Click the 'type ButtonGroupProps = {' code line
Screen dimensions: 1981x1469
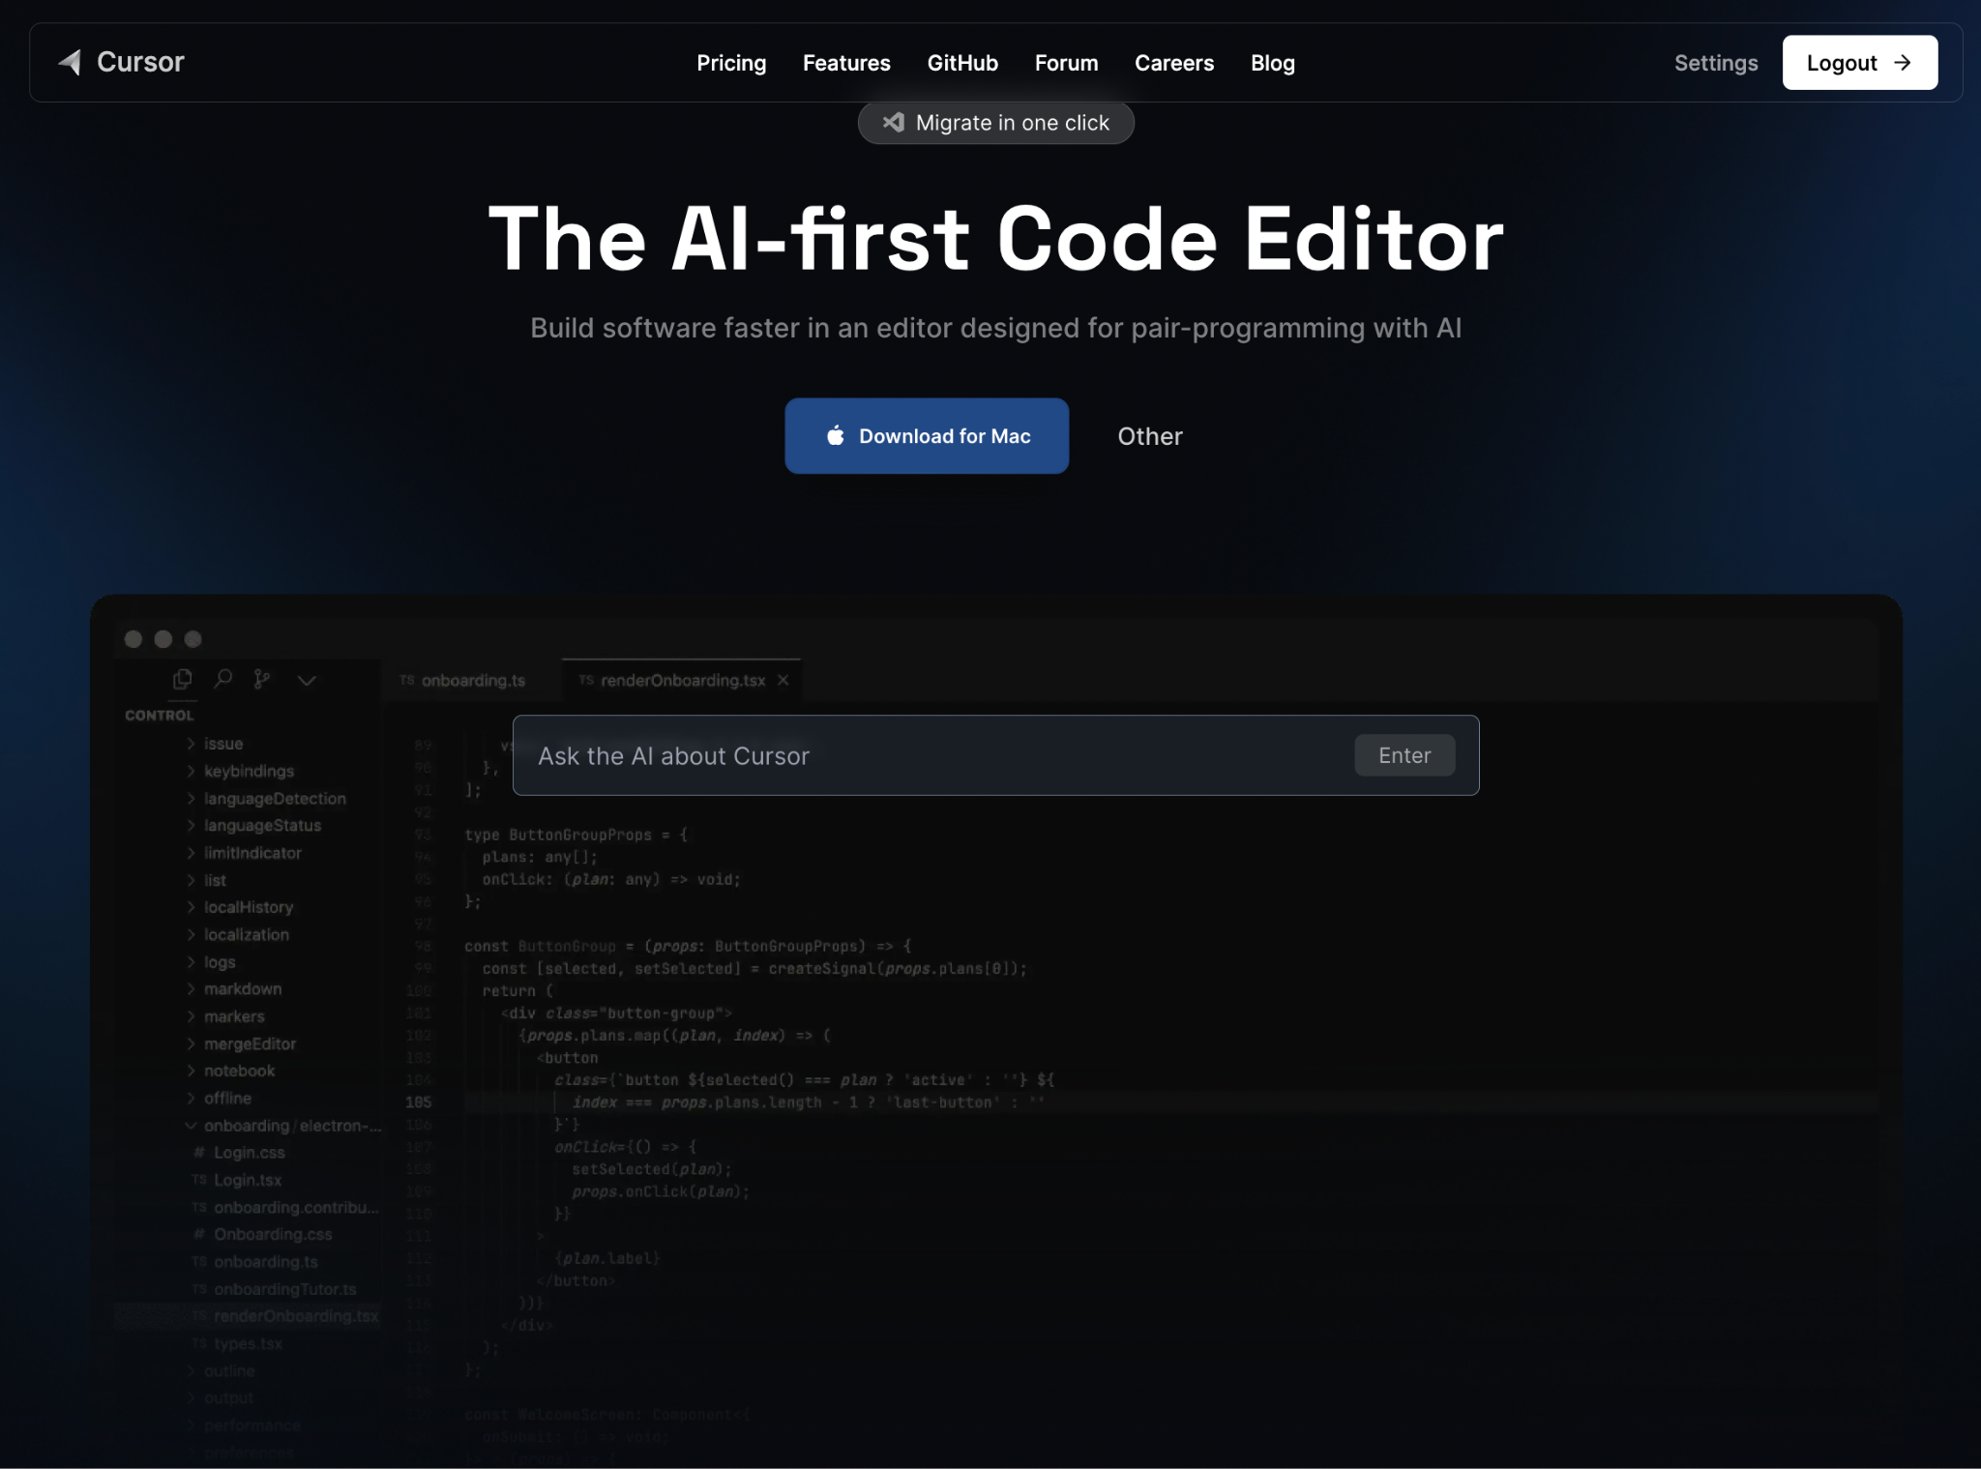click(x=576, y=834)
